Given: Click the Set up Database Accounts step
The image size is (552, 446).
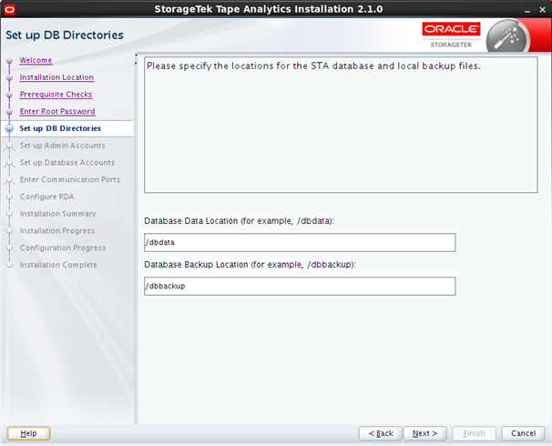Looking at the screenshot, I should point(66,163).
